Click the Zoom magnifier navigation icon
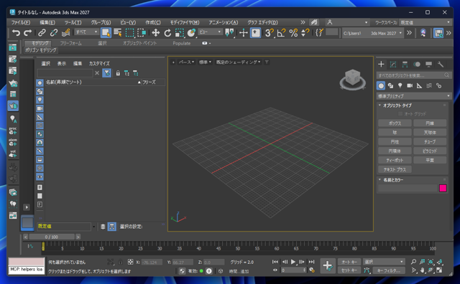This screenshot has height=284, width=460. tap(413, 262)
